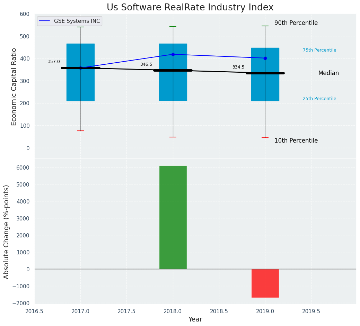360x326 pixels.
Task: Click the 357.0 median value label
Action: pyautogui.click(x=54, y=62)
